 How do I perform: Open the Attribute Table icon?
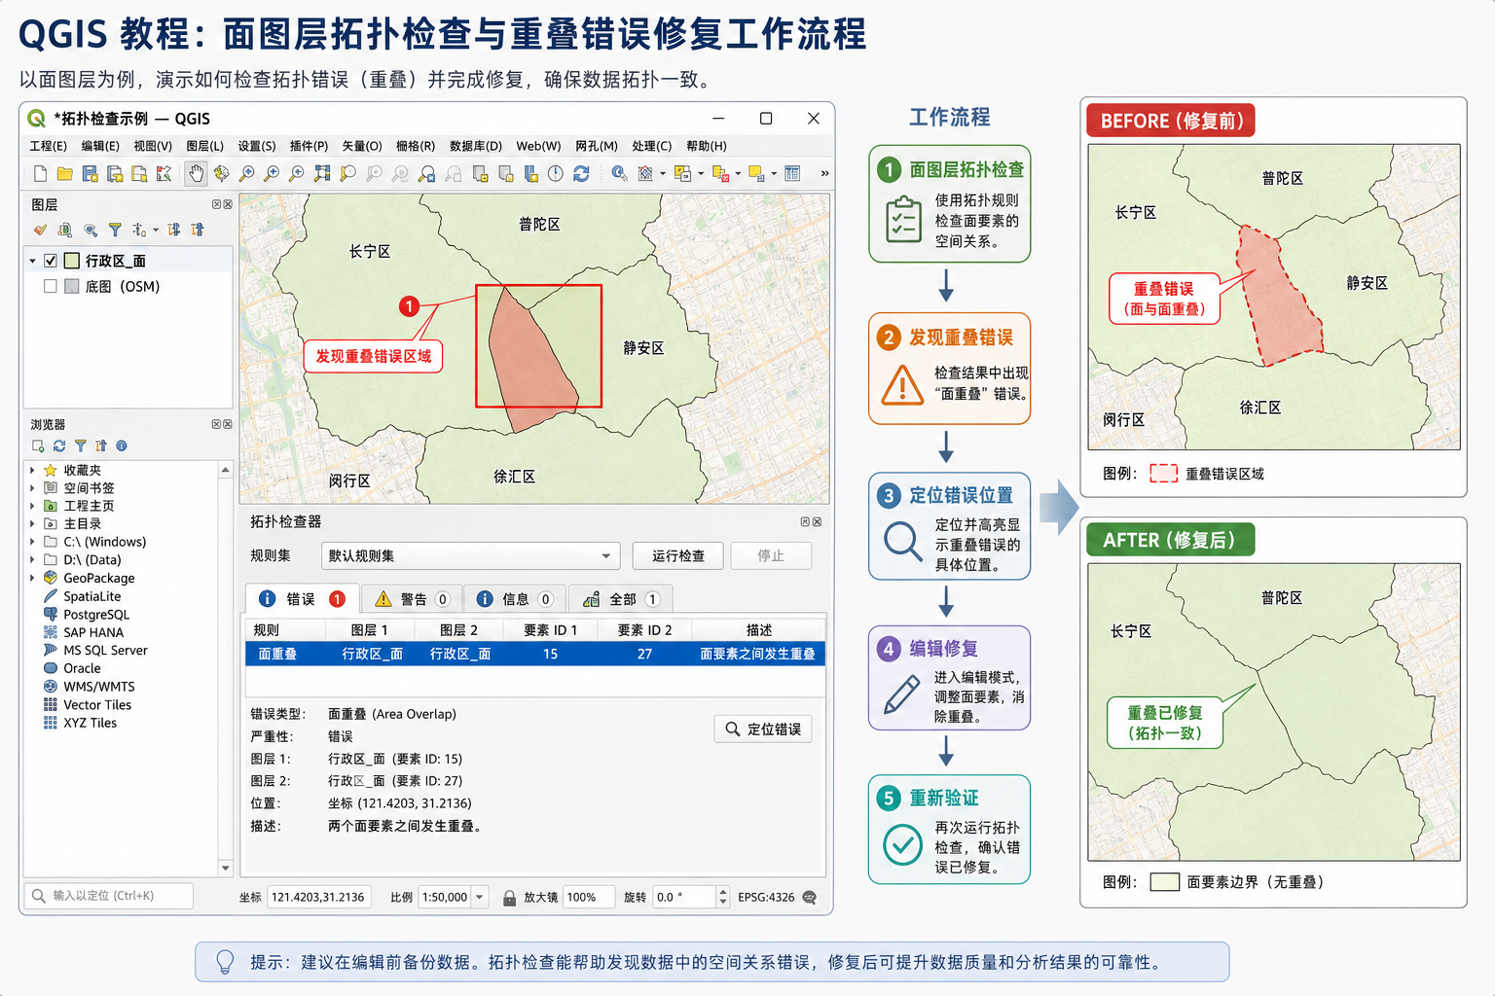point(792,173)
